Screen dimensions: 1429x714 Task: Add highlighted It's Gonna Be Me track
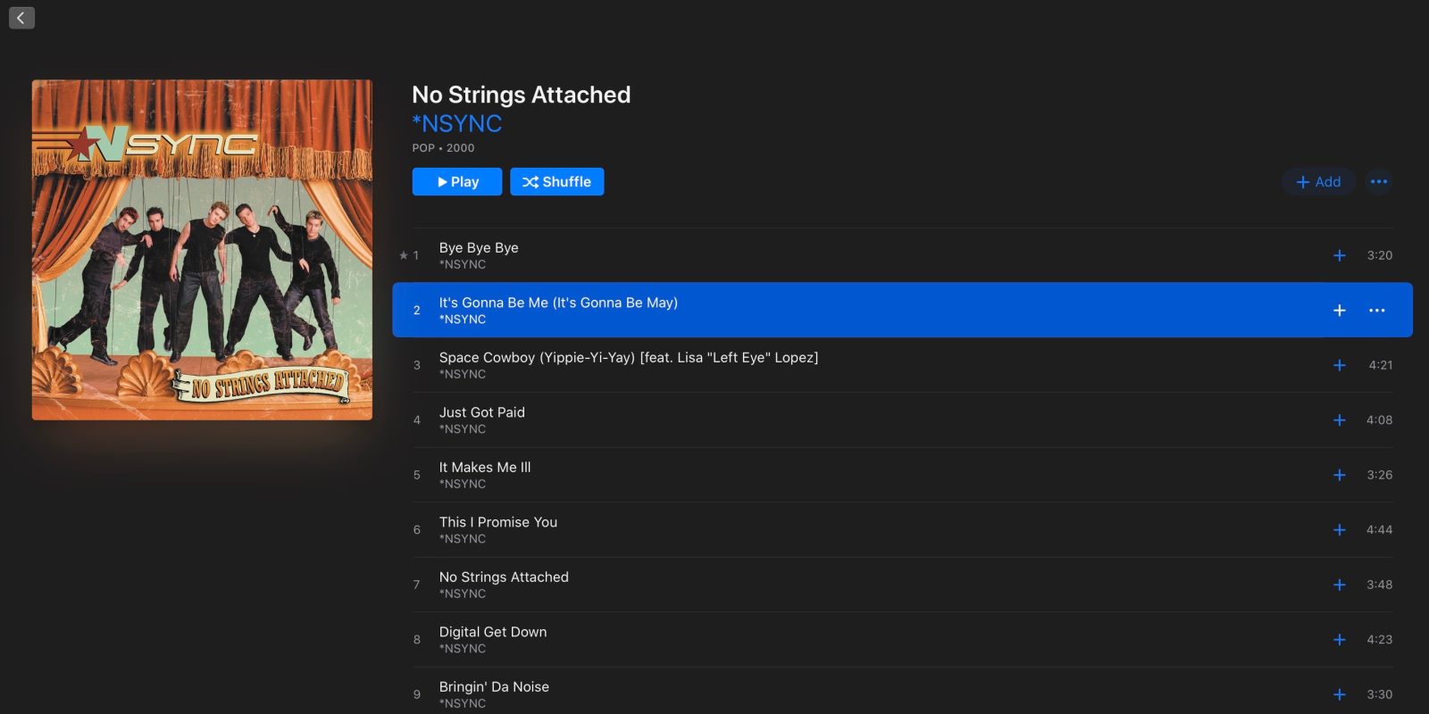[x=1339, y=311]
